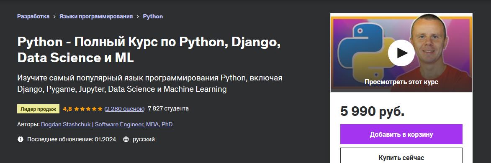Click the 5 990 руб. price

(372, 111)
